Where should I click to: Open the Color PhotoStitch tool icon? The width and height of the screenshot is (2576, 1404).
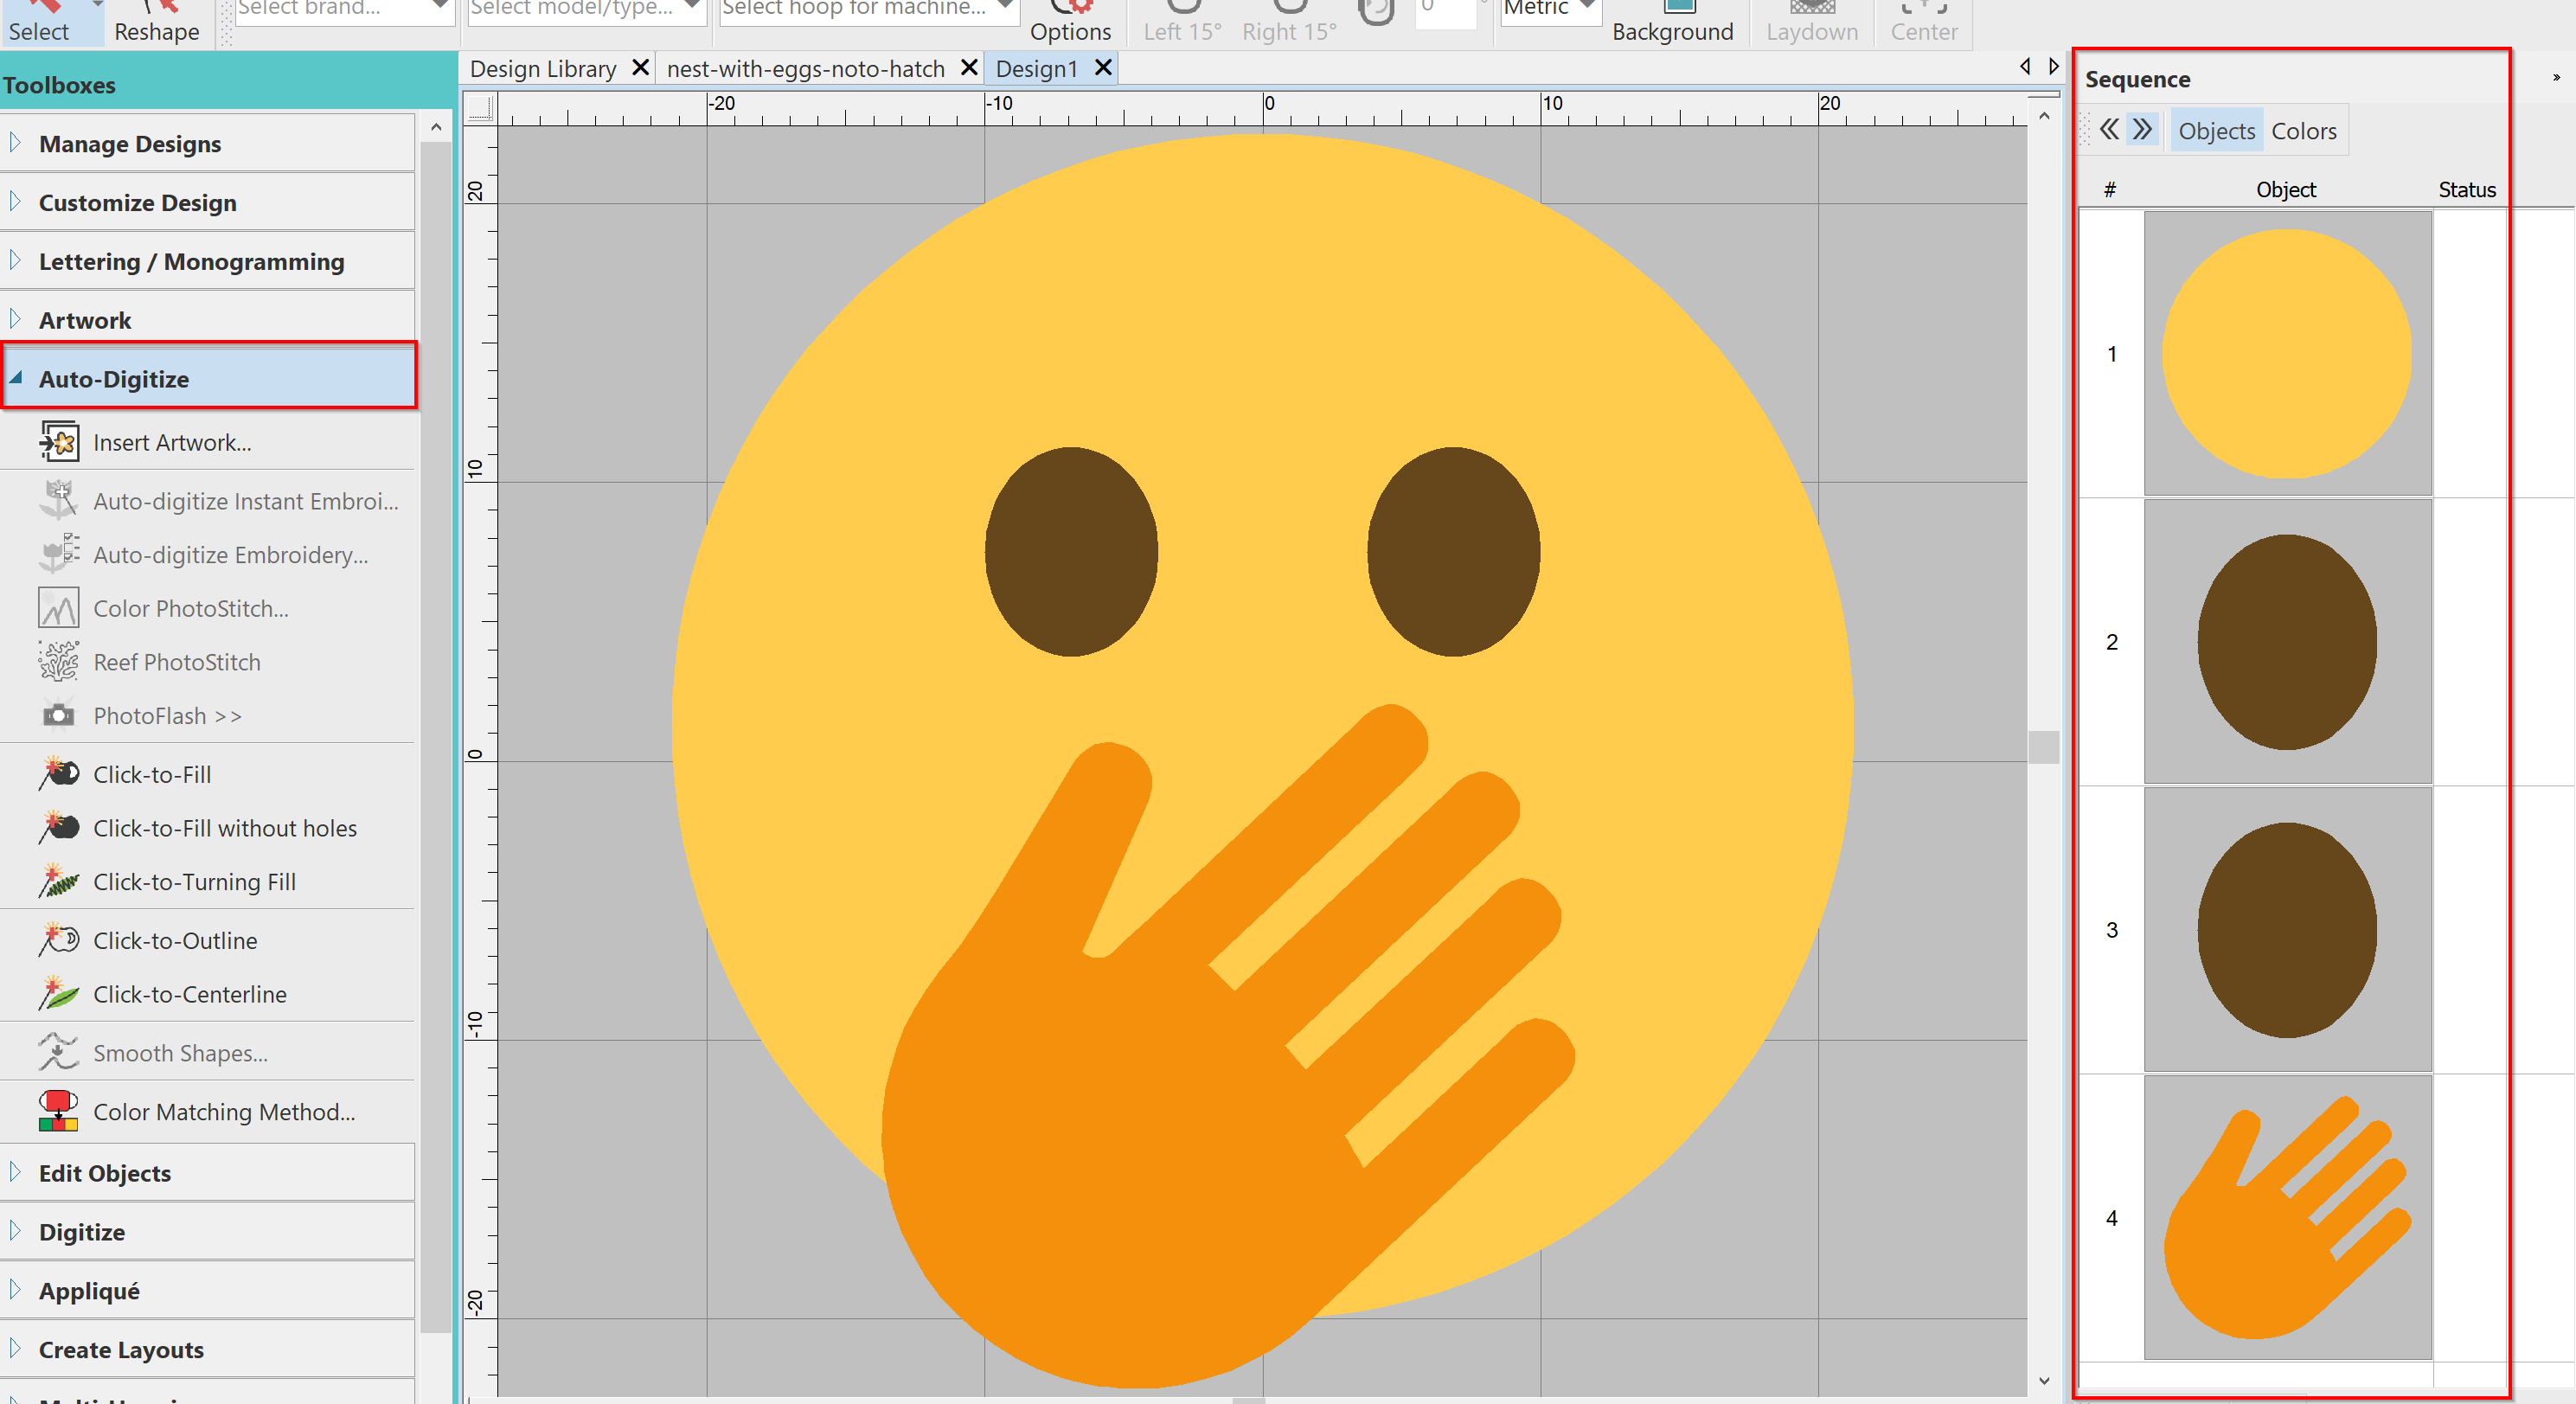(x=59, y=608)
